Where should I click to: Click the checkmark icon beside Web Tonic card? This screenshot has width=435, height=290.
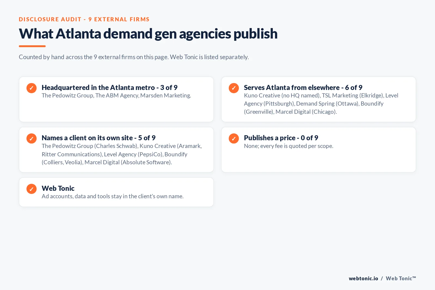(32, 189)
